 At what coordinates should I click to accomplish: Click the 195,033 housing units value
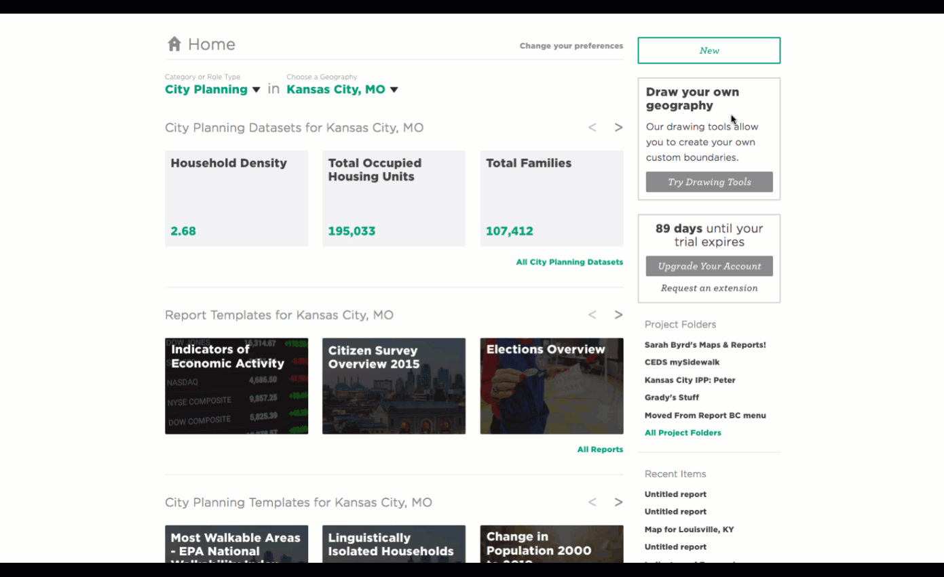point(352,231)
